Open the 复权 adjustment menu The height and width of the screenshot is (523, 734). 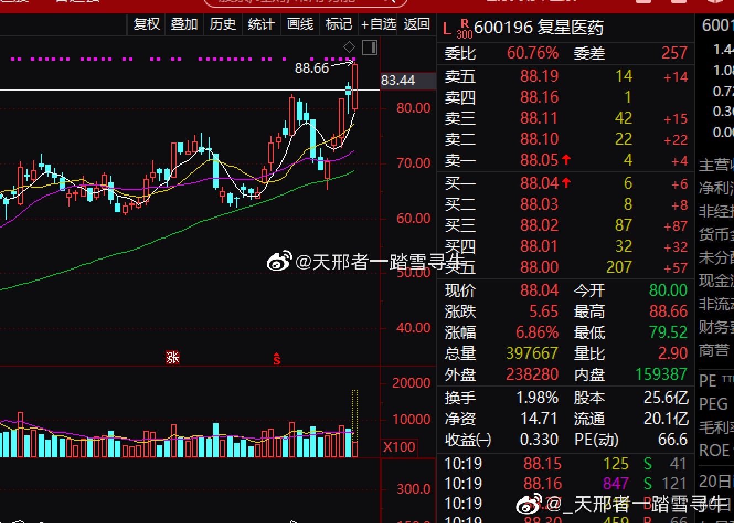(147, 24)
